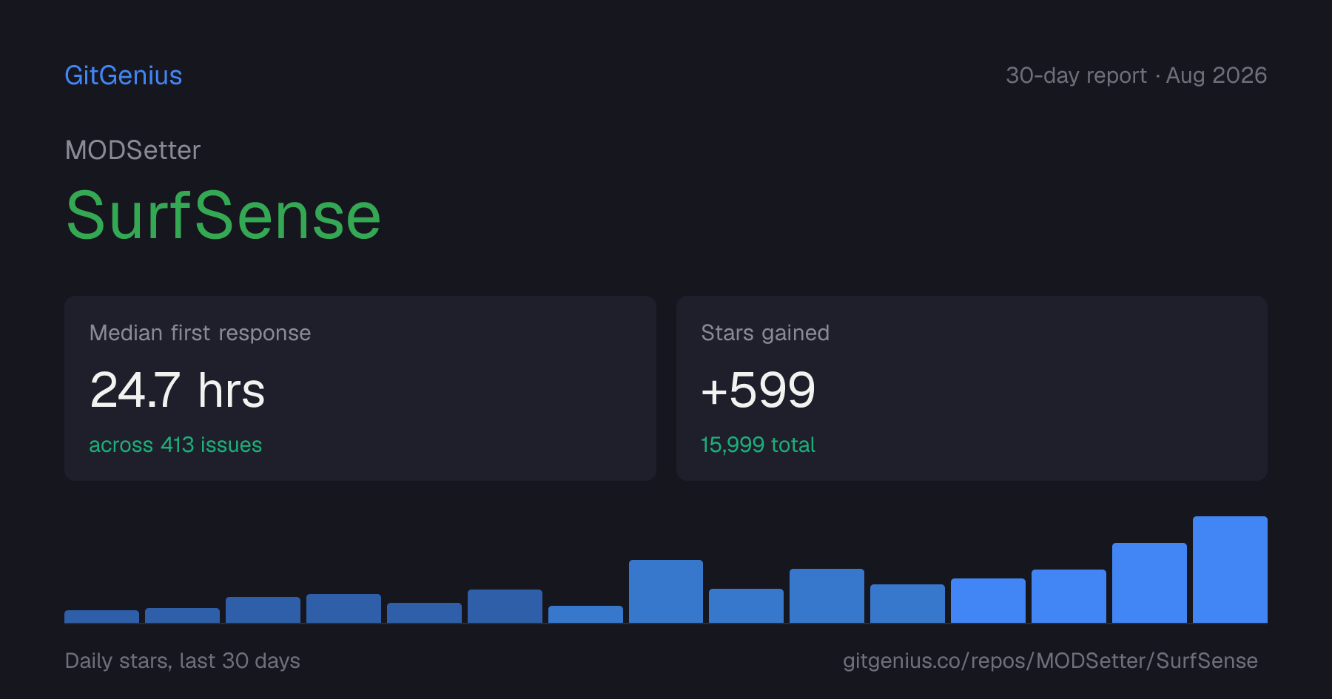Click the 24.7 hrs value

tap(178, 390)
